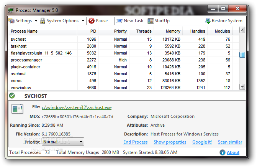Click the Pause label in toolbar
Viewport: 257px width, 167px height.
point(101,21)
